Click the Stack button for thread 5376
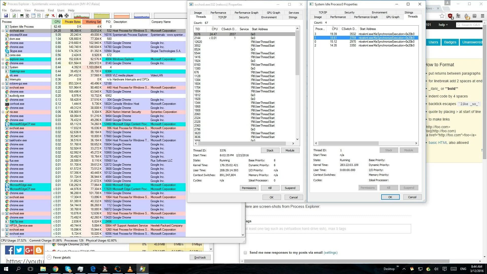Image resolution: width=487 pixels, height=274 pixels. point(269,150)
